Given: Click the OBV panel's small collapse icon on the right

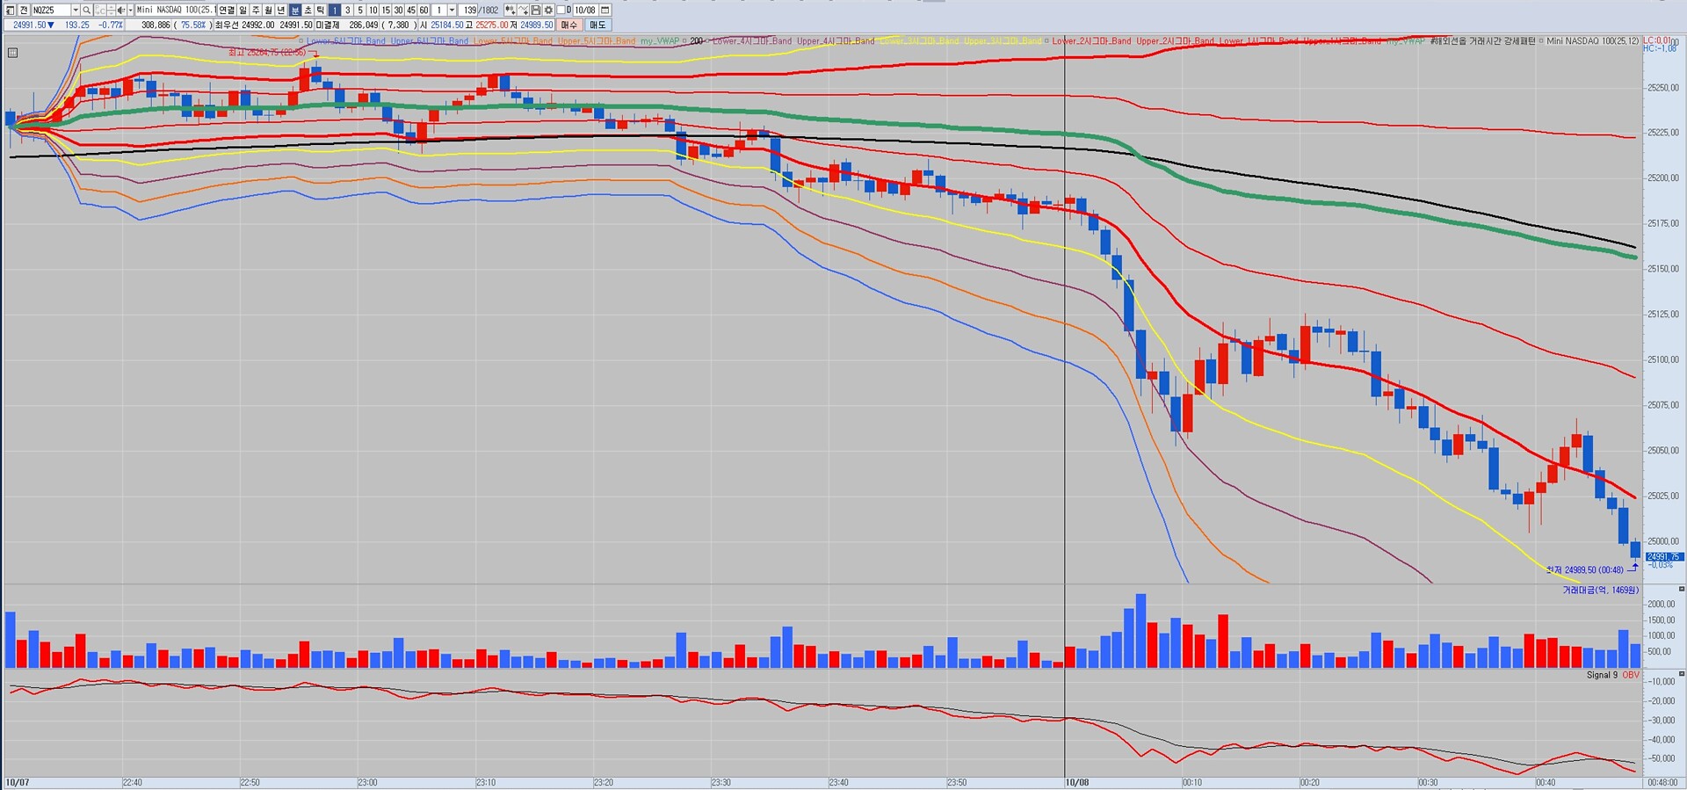Looking at the screenshot, I should (1682, 674).
